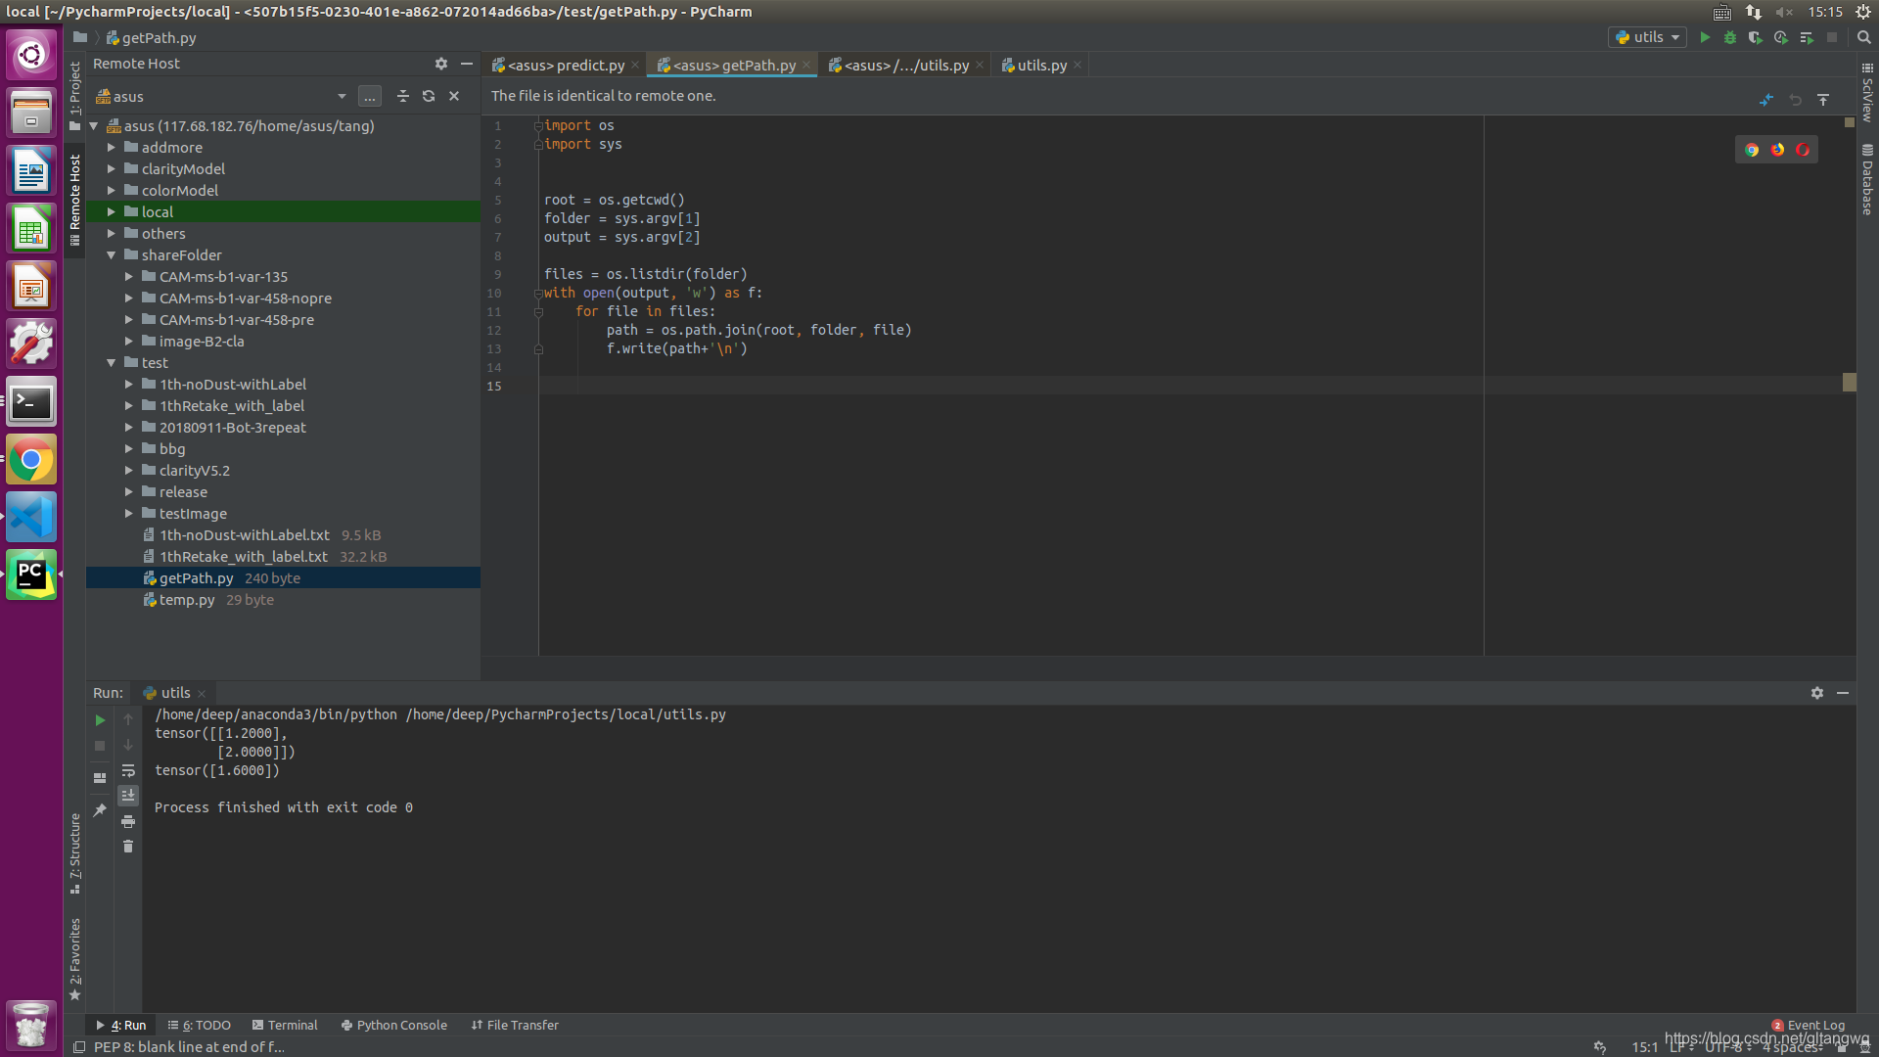Open the utils run configuration dropdown
1879x1057 pixels.
(1647, 37)
